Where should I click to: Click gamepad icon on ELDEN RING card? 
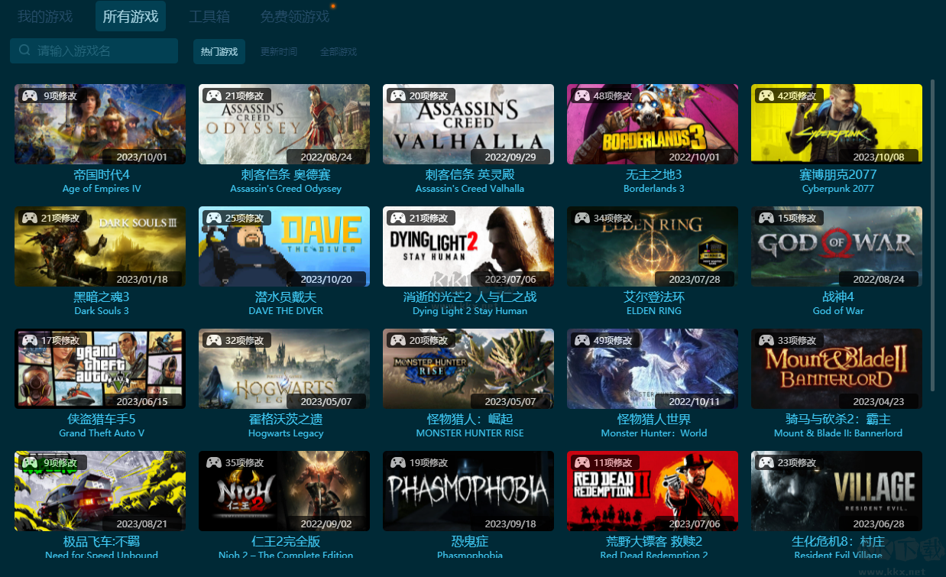click(x=582, y=218)
